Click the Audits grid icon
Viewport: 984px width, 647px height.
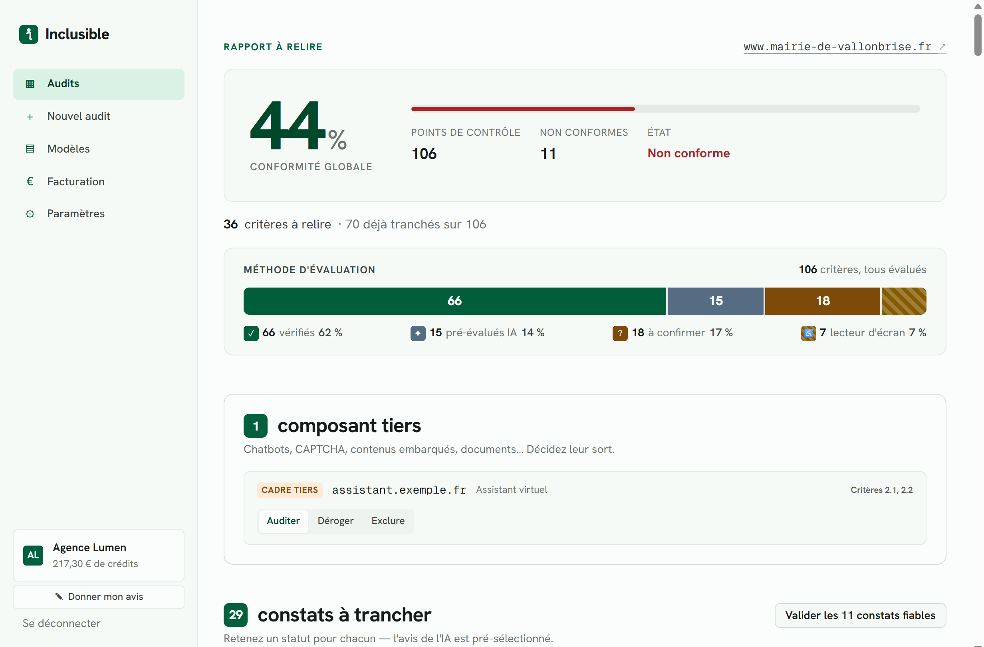[x=30, y=83]
